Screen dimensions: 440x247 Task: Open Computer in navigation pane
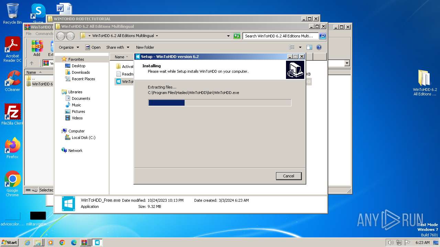[x=76, y=131]
